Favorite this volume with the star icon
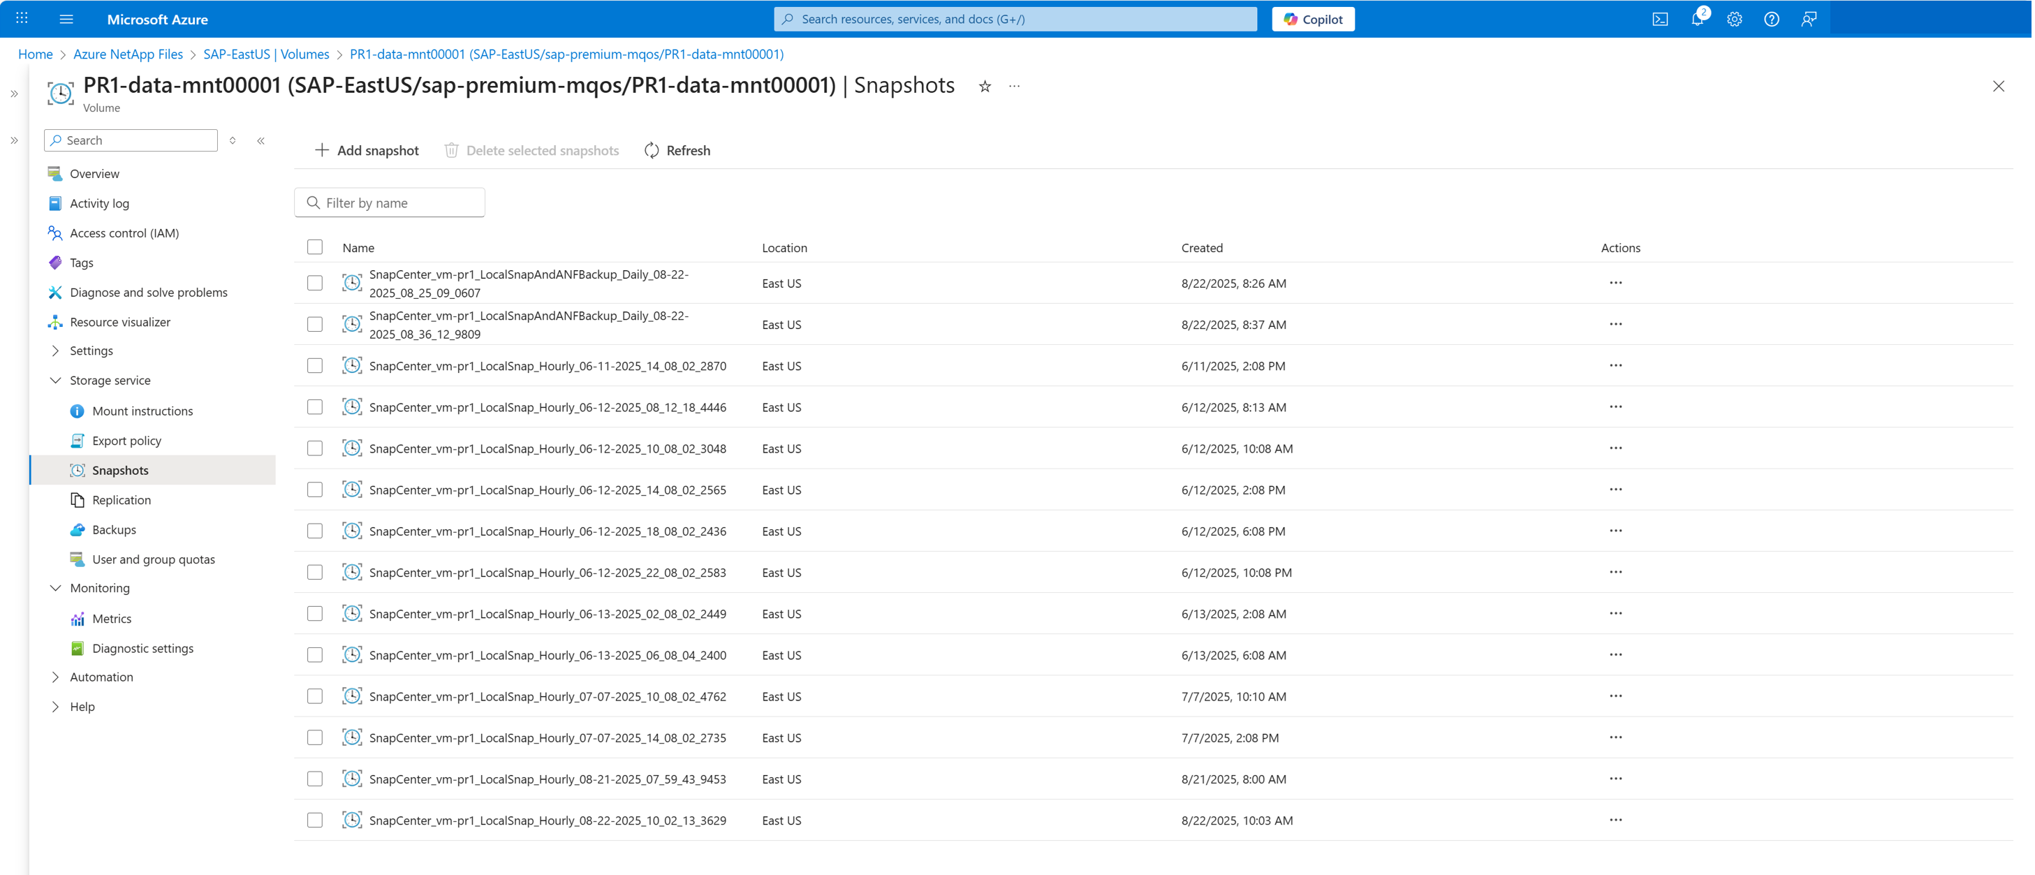This screenshot has height=875, width=2035. [984, 86]
